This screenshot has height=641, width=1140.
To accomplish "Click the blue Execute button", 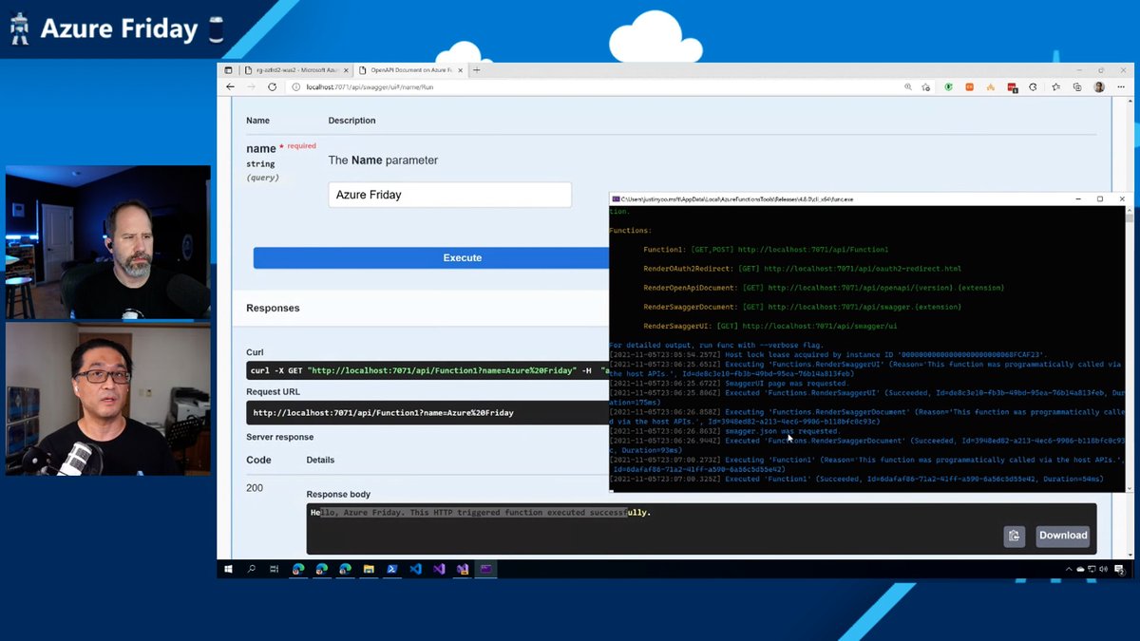I will [x=463, y=257].
